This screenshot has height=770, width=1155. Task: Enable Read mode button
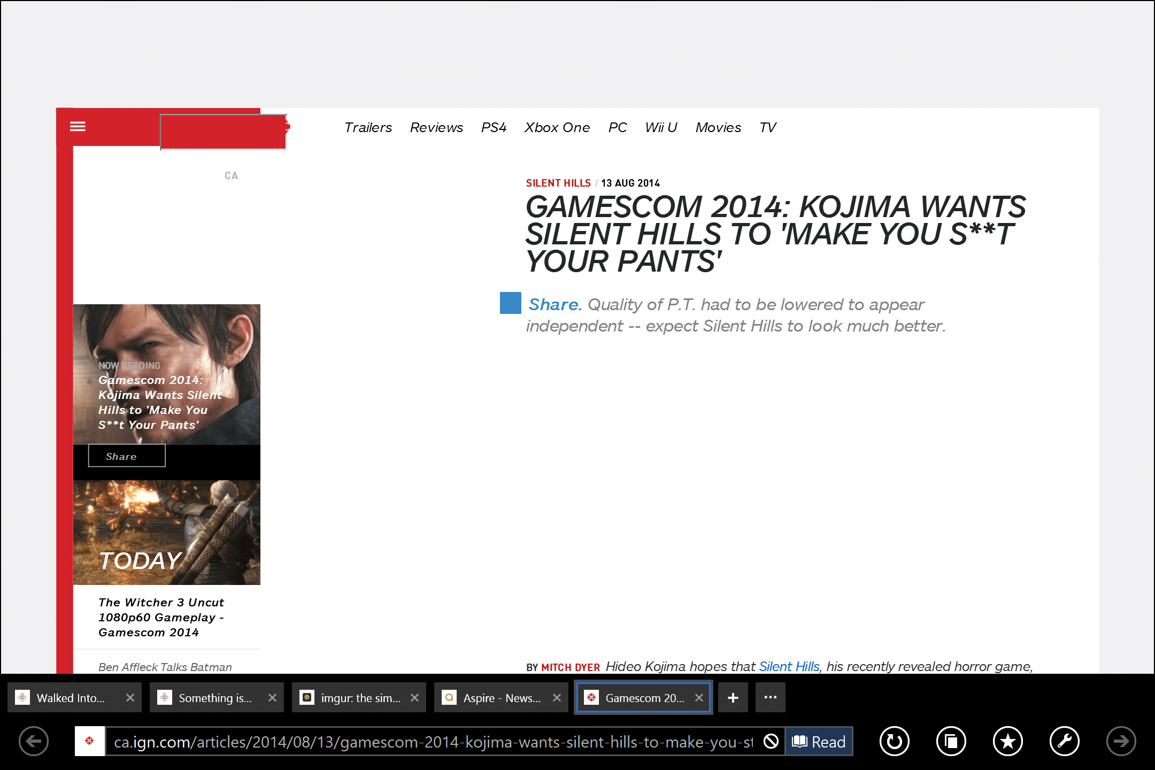click(819, 741)
